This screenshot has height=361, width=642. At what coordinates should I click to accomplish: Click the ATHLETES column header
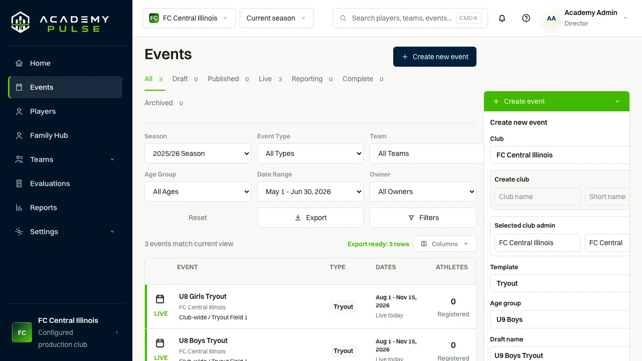click(x=452, y=267)
